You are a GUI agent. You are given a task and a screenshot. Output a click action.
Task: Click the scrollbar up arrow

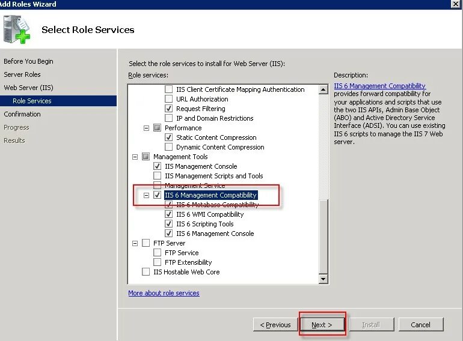tap(323, 89)
